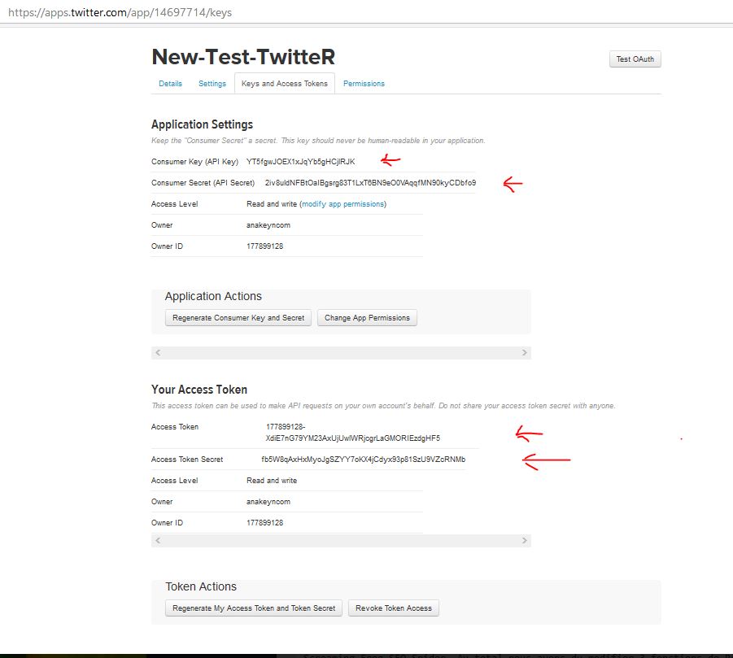Click the Application Actions heading
733x658 pixels.
[213, 296]
